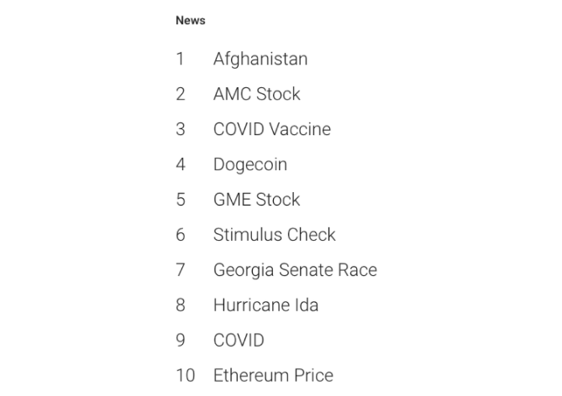Click rank number 10 beside Ethereum Price

185,375
